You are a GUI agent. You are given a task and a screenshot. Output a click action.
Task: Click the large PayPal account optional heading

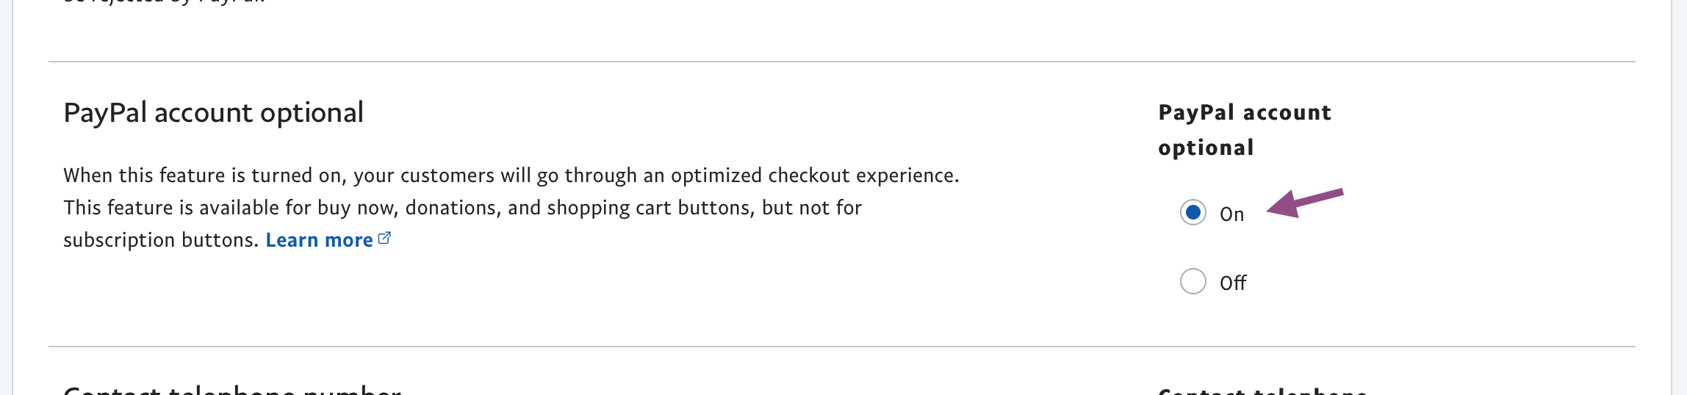(x=213, y=112)
